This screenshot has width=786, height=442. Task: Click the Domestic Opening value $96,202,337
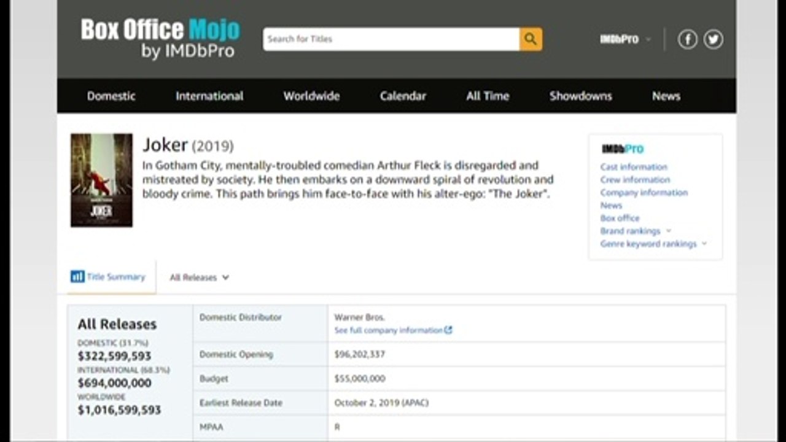(x=359, y=354)
